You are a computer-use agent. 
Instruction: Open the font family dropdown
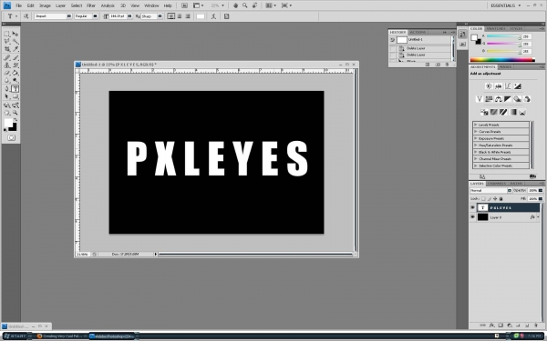[69, 16]
